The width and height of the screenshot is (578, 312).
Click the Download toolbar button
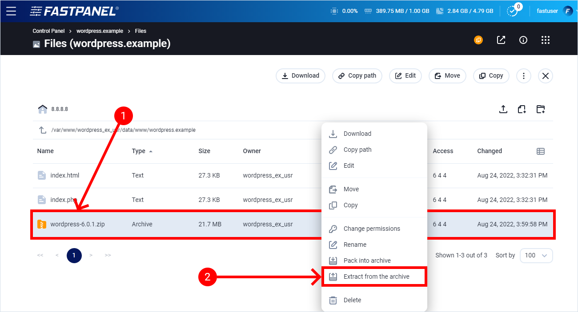(x=301, y=75)
